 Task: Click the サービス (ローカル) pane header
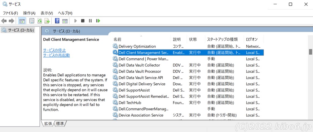[66, 31]
